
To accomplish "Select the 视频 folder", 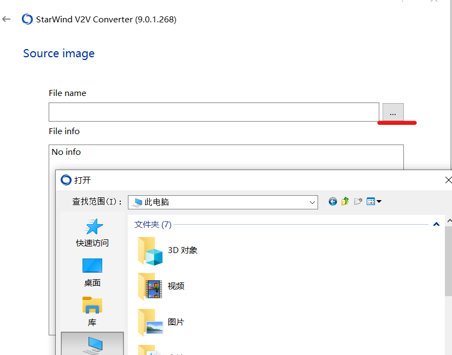I will click(161, 286).
